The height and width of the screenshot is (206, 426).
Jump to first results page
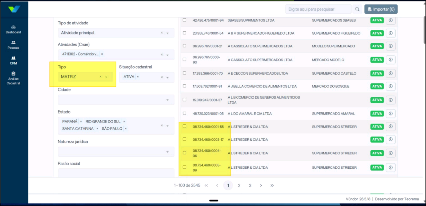tap(206, 185)
